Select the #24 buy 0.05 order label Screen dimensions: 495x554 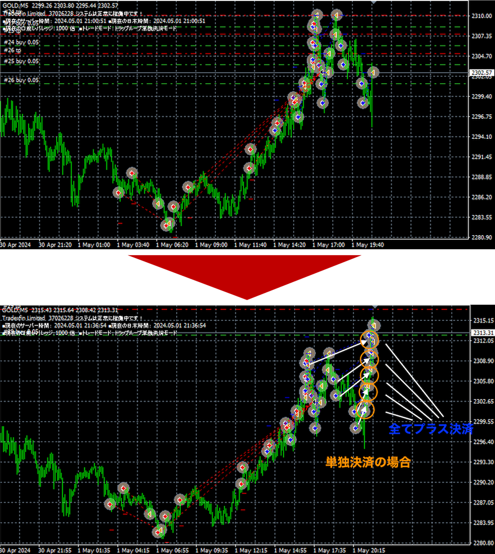[x=21, y=43]
